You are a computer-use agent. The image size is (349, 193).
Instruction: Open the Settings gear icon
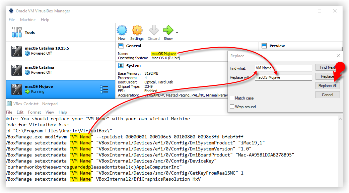[137, 30]
